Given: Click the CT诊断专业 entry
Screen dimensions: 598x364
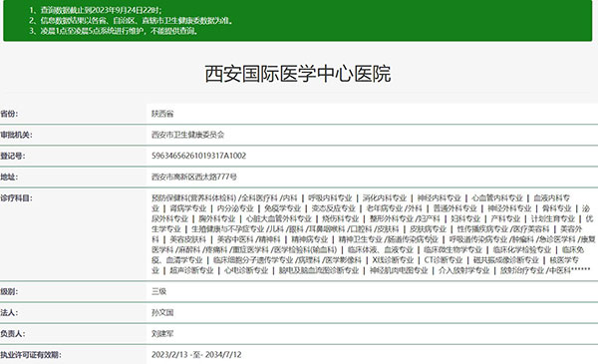Looking at the screenshot, I should 444,260.
